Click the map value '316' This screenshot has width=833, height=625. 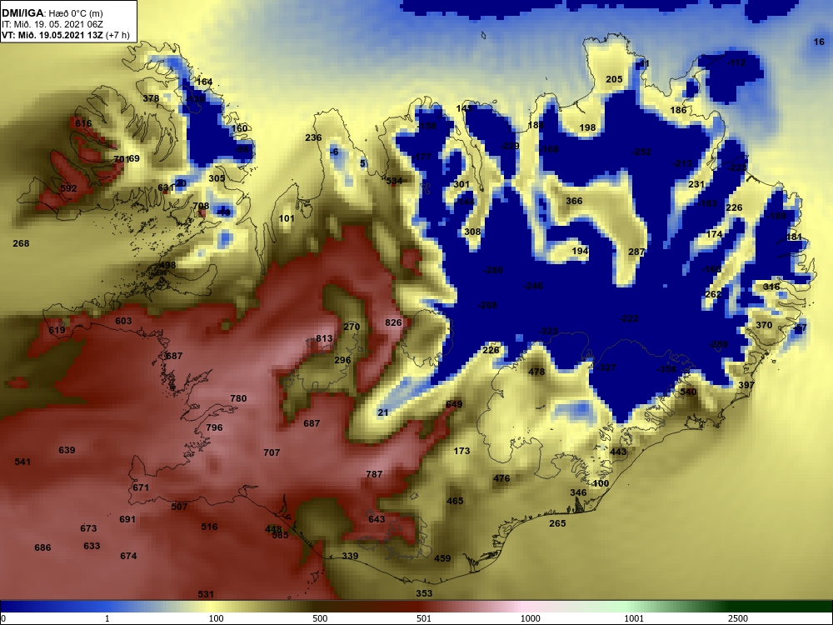(771, 287)
